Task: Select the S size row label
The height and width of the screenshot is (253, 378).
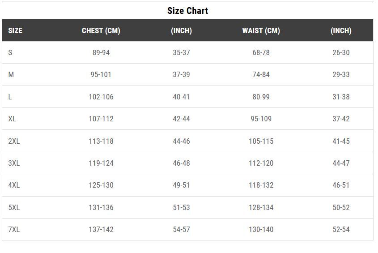Action: 10,52
